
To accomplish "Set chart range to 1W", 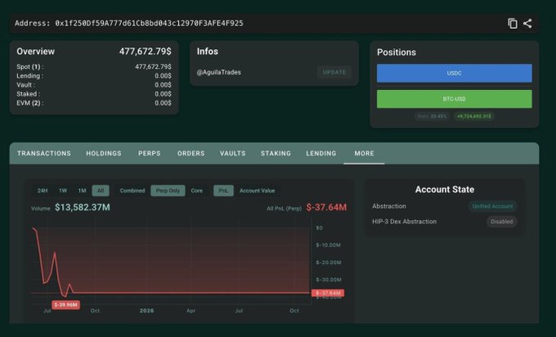I will coord(63,191).
